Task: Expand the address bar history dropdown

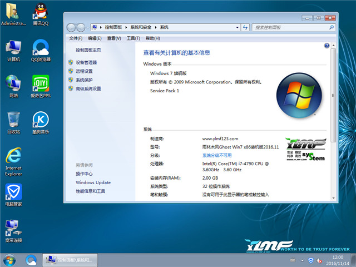Action: click(238, 27)
